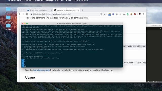Close the terminal window with red button
This screenshot has height=91, width=162.
[23, 24]
